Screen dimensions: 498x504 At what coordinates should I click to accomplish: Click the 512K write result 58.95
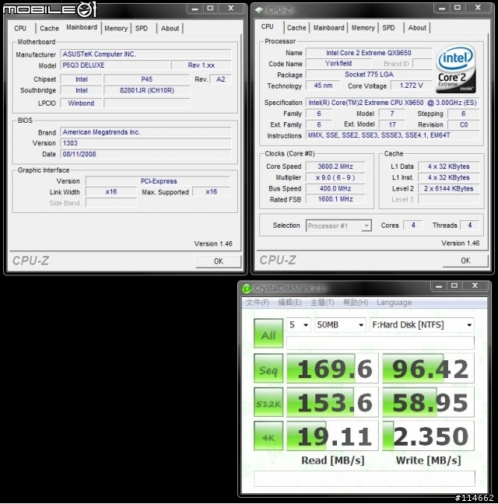coord(428,402)
